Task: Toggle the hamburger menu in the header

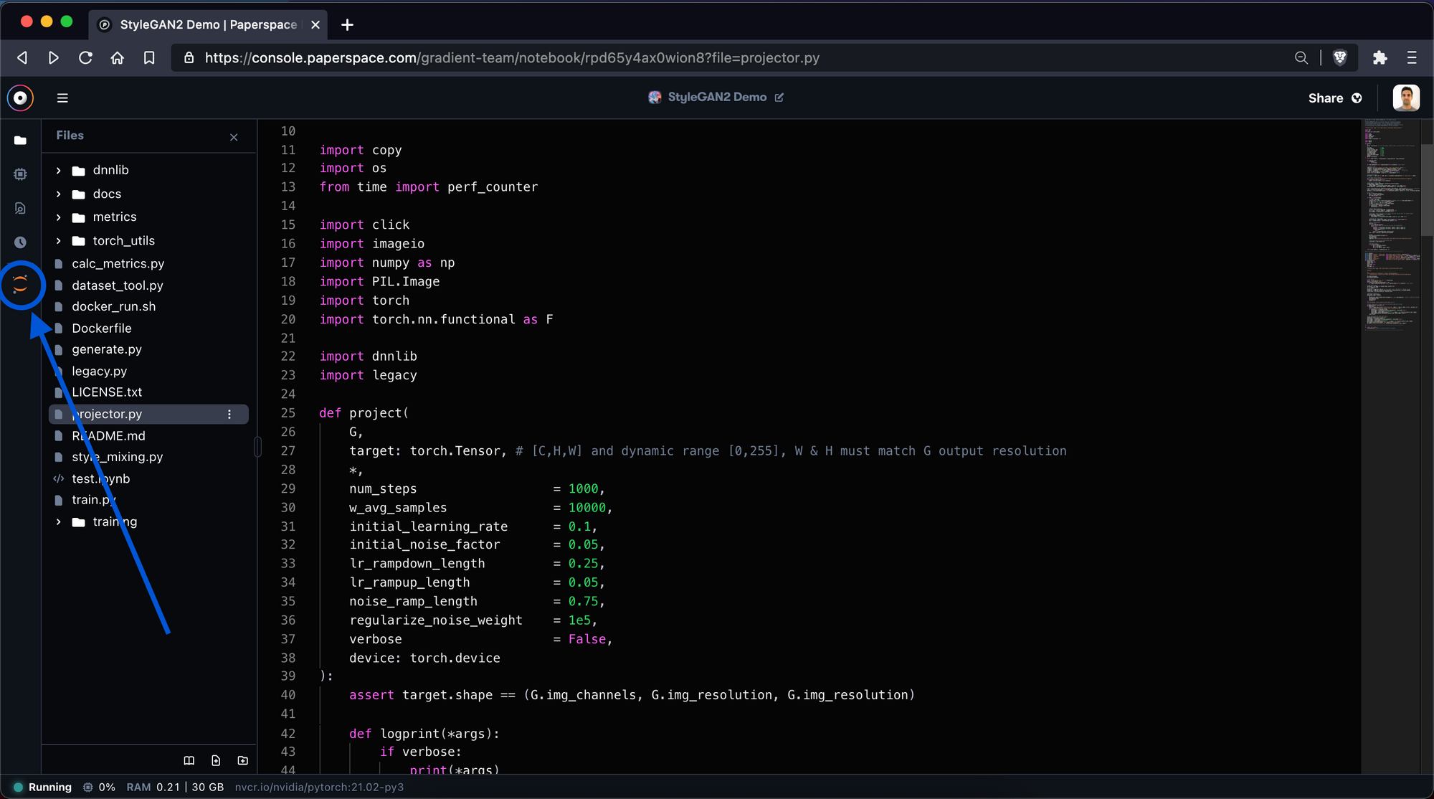Action: click(62, 98)
